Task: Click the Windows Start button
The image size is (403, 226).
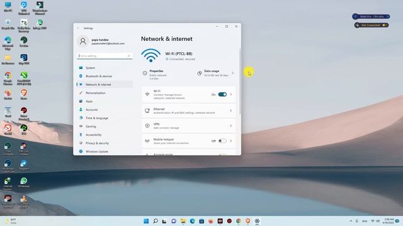Action: point(146,221)
